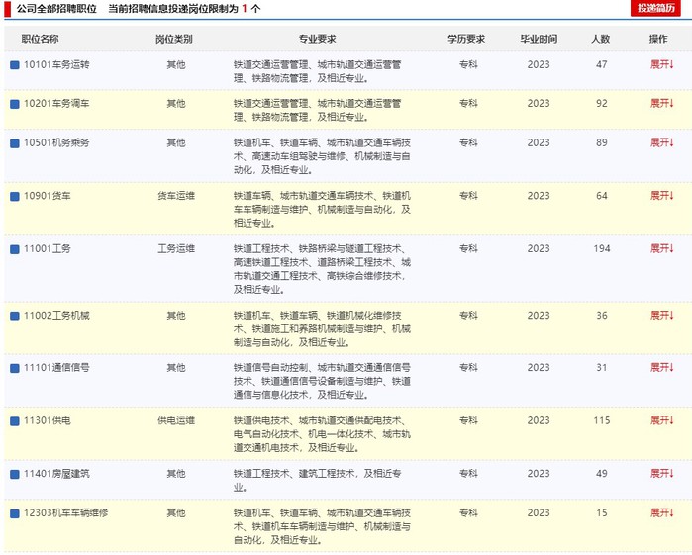Click the 工务运维 category cell
This screenshot has height=555, width=692.
pyautogui.click(x=176, y=249)
